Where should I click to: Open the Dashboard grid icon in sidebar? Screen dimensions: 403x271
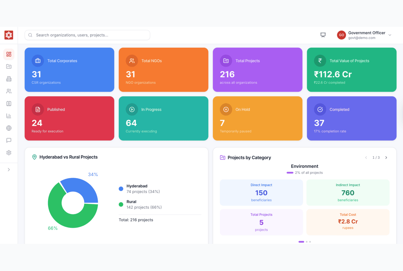pyautogui.click(x=9, y=54)
